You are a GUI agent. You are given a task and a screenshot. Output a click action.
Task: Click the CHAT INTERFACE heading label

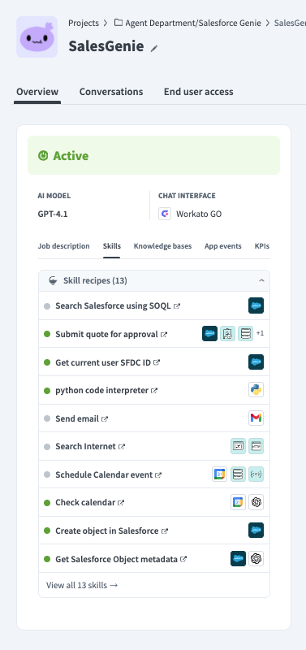[x=187, y=196]
